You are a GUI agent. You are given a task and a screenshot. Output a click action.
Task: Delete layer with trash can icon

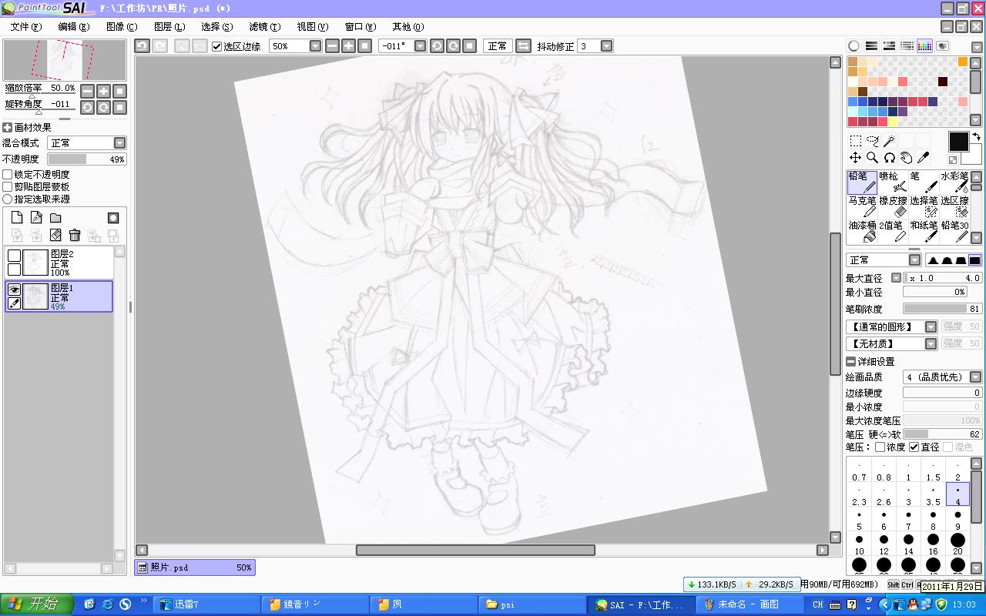click(x=75, y=236)
